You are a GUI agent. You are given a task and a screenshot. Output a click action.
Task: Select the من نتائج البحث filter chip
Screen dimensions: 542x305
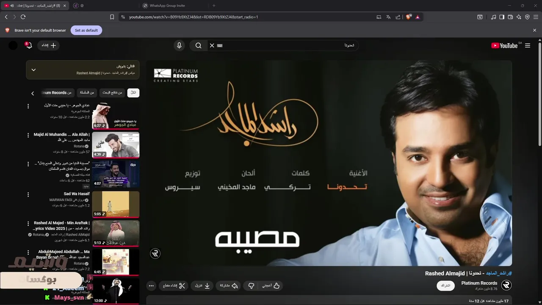(112, 93)
